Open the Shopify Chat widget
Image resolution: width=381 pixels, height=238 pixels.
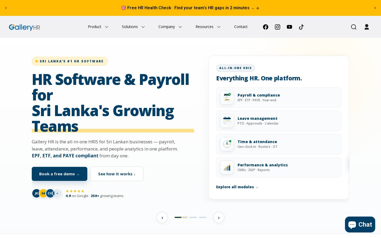(x=360, y=225)
